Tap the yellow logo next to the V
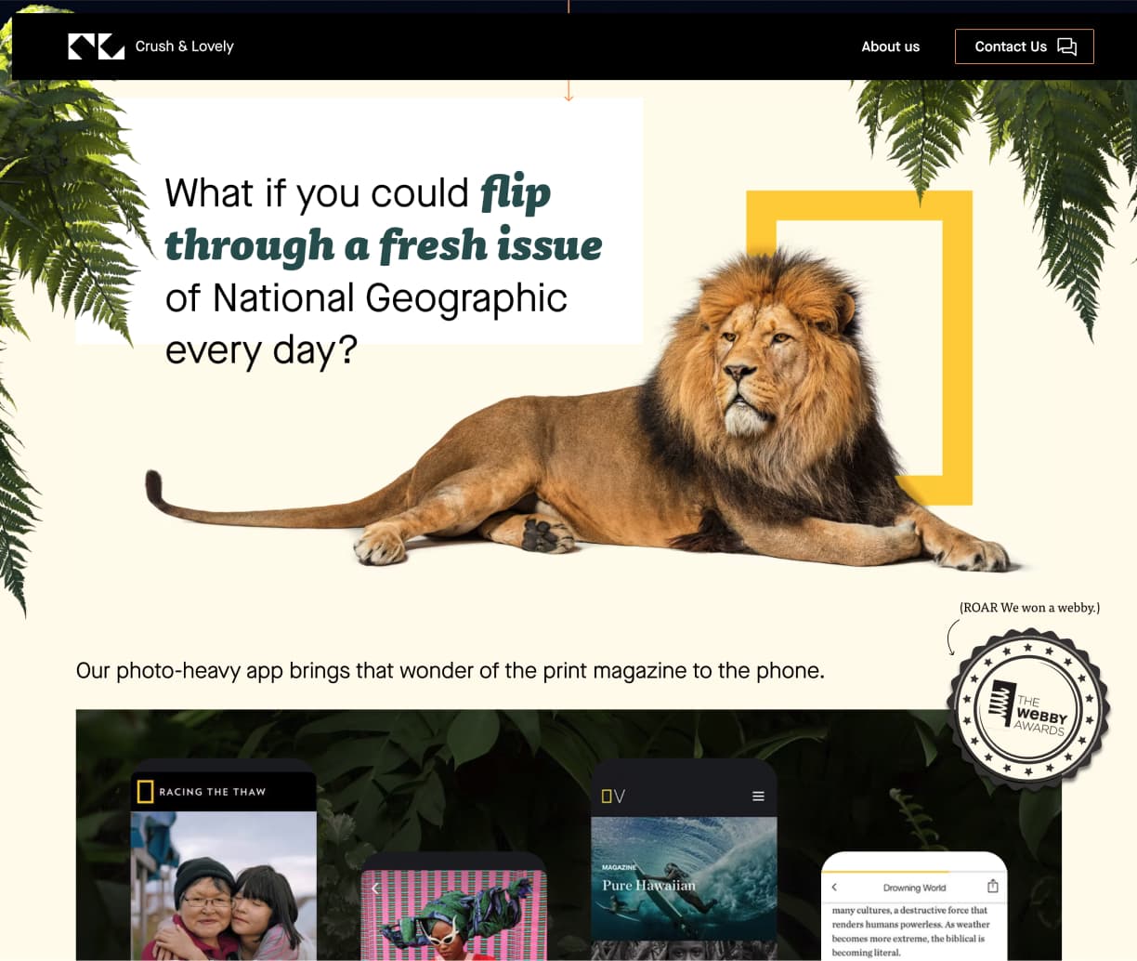This screenshot has height=961, width=1137. tap(606, 796)
